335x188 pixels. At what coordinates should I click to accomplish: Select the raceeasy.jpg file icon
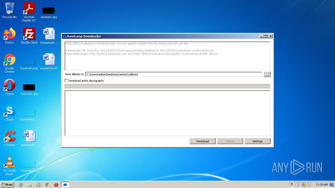48,12
